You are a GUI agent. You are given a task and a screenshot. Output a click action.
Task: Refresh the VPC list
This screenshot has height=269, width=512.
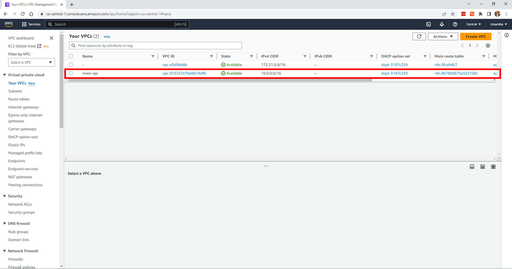tap(419, 36)
